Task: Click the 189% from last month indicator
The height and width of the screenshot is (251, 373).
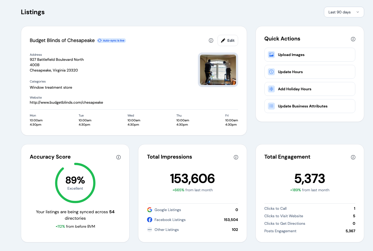Action: (310, 190)
